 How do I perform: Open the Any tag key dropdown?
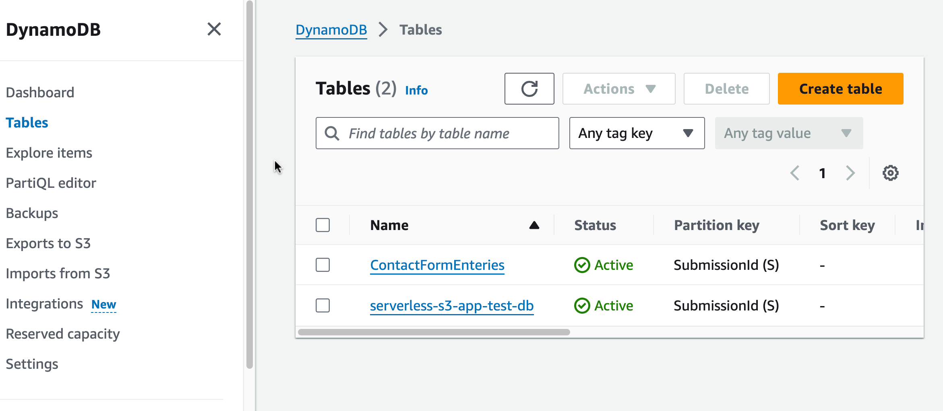637,134
